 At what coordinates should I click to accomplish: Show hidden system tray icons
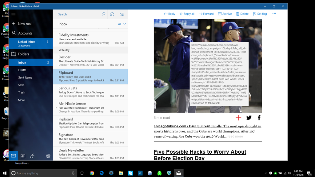266,173
